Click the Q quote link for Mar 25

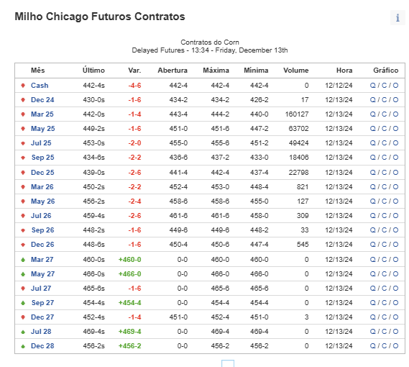point(373,114)
